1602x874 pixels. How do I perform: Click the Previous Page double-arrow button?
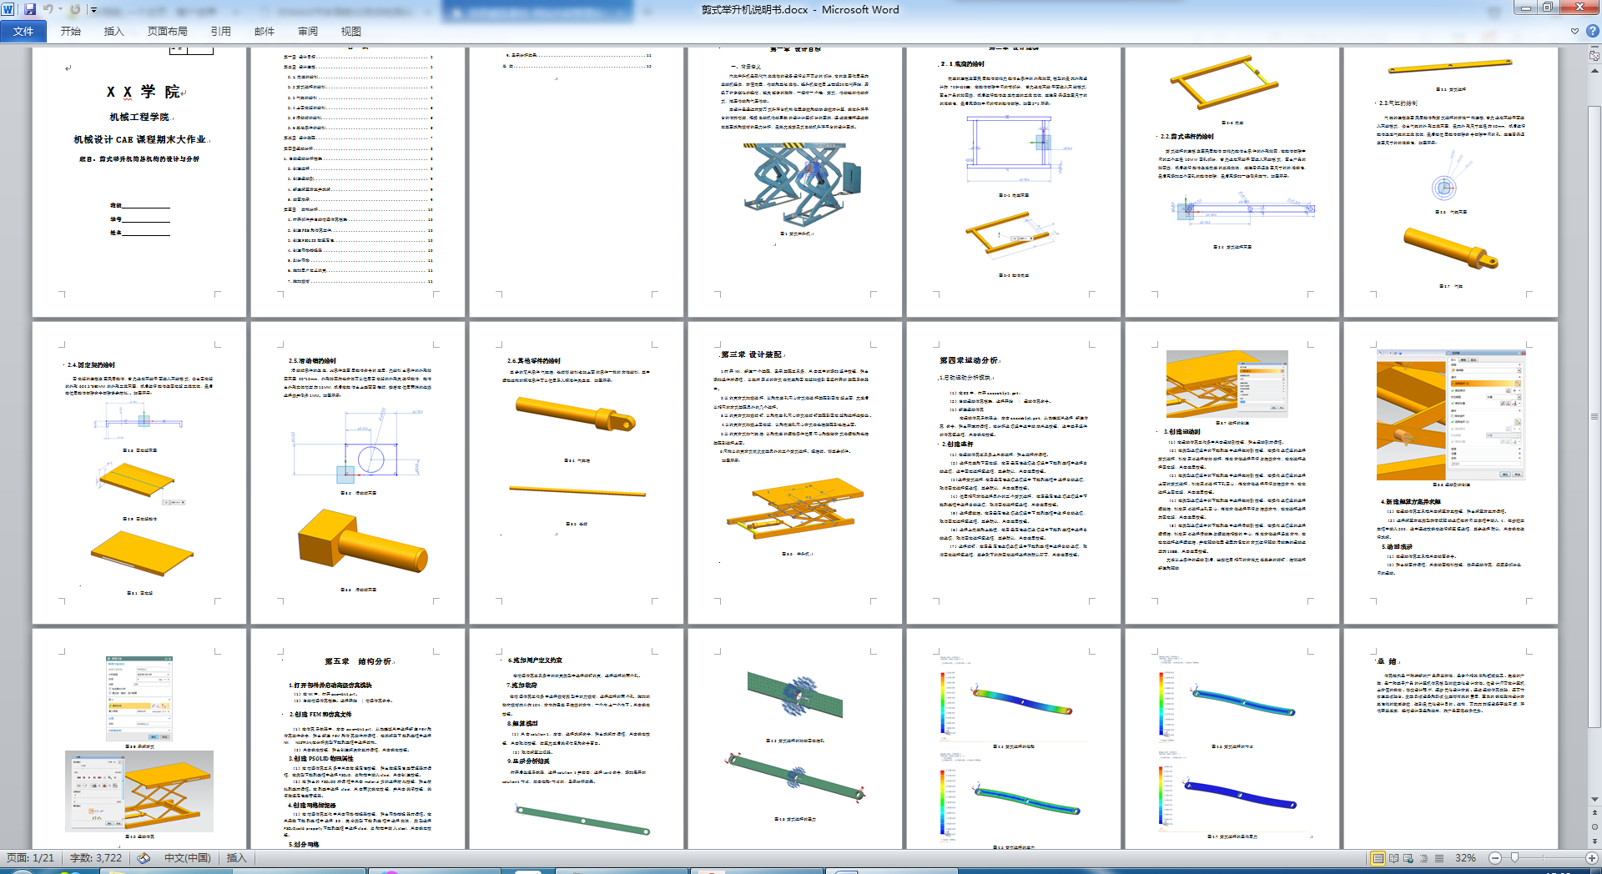coord(1594,812)
